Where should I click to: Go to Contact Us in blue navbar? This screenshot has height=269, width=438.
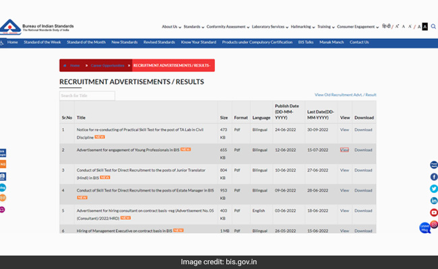click(x=359, y=42)
